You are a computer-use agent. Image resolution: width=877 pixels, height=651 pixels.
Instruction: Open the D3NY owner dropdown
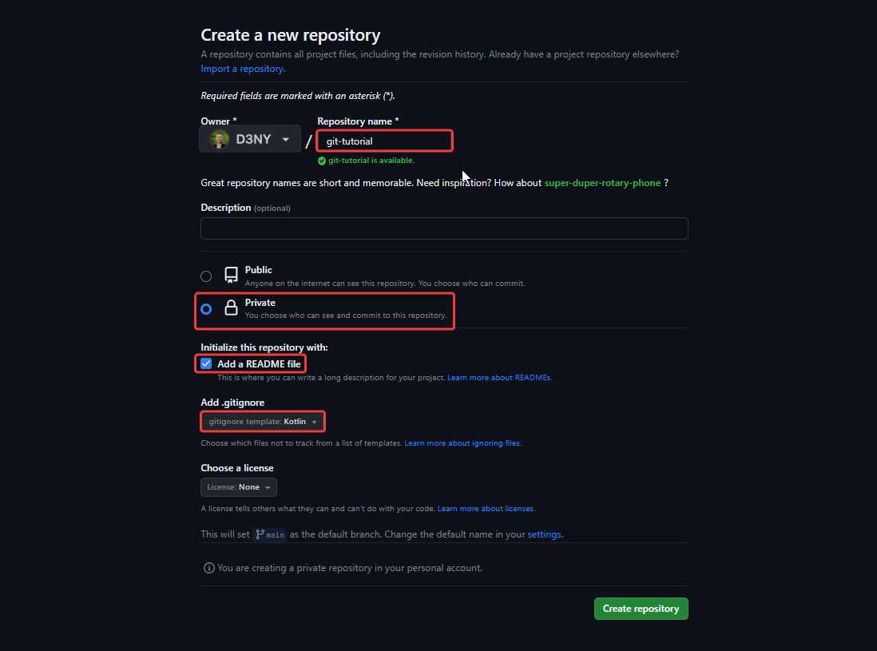[250, 139]
